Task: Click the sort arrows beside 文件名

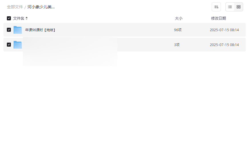Action: (x=27, y=18)
